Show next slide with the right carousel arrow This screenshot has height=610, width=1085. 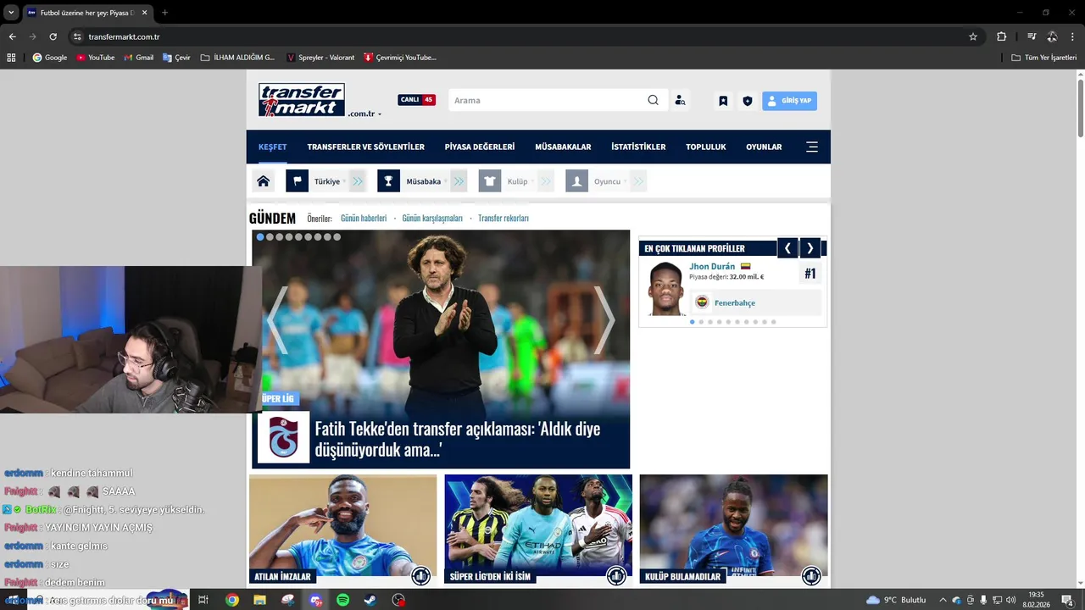point(604,320)
